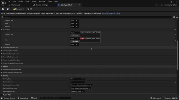Click the Compile button label
This screenshot has height=100, width=179.
click(19, 9)
